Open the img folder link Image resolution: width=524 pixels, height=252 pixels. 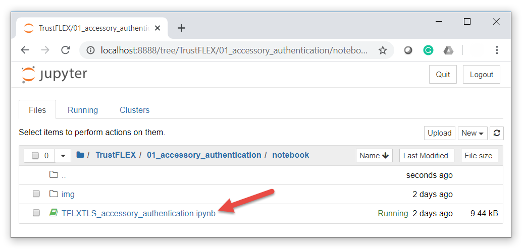68,194
